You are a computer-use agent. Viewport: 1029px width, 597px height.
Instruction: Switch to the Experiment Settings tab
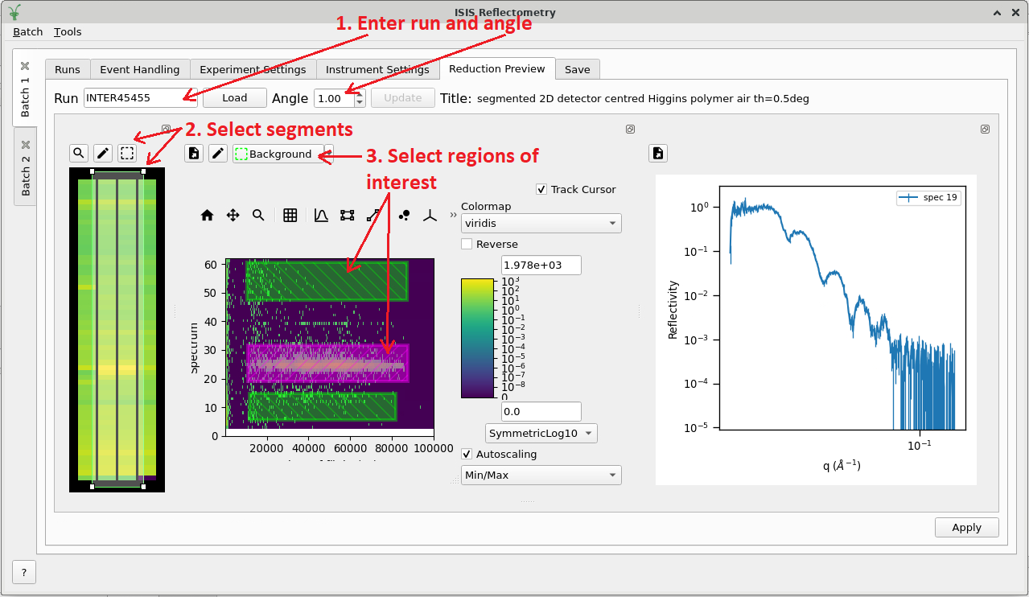[253, 69]
